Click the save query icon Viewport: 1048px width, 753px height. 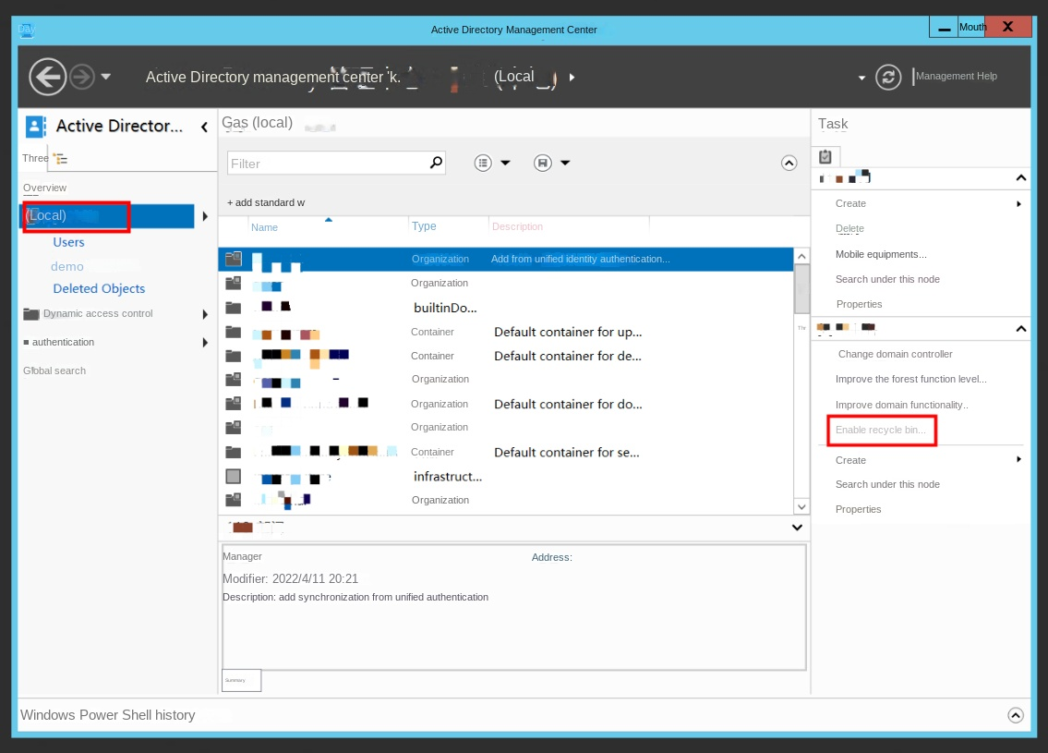tap(543, 163)
